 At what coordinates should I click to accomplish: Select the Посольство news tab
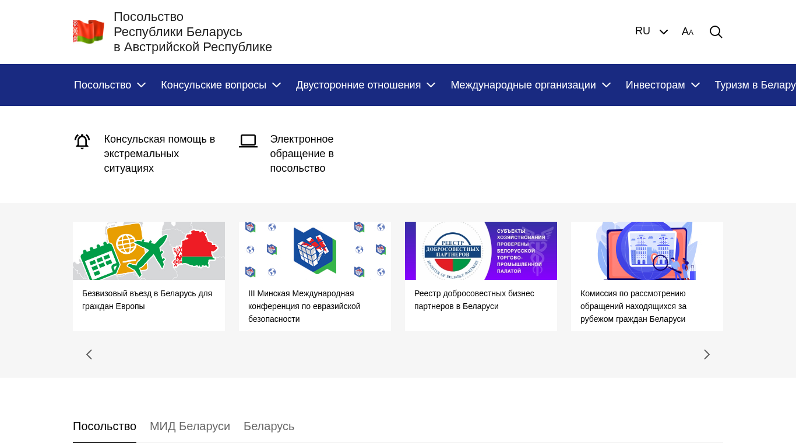pyautogui.click(x=104, y=426)
